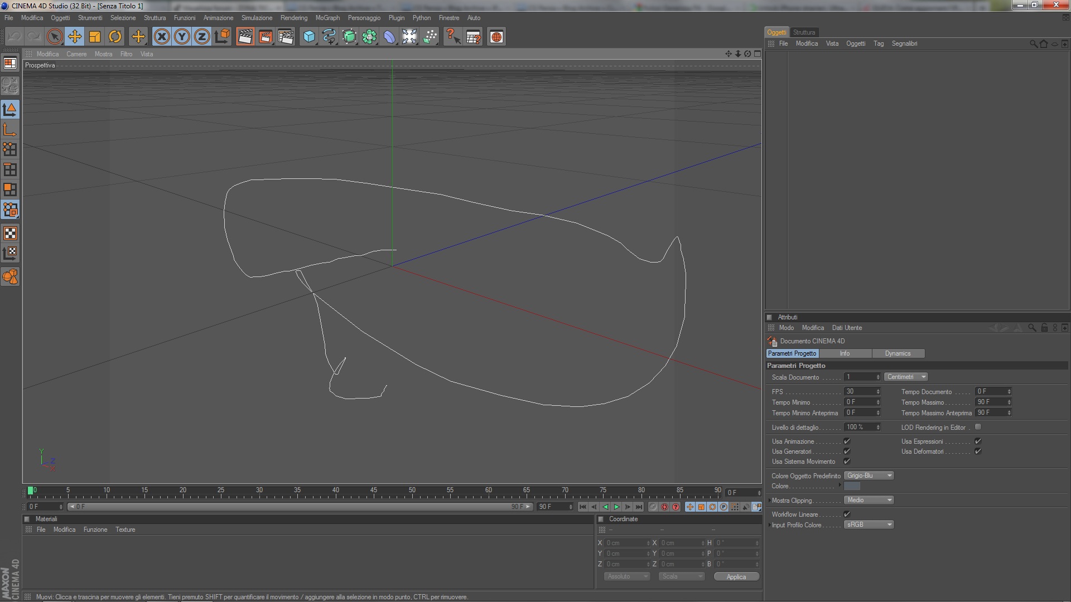Toggle the Z axis lock
Image resolution: width=1071 pixels, height=602 pixels.
[201, 37]
